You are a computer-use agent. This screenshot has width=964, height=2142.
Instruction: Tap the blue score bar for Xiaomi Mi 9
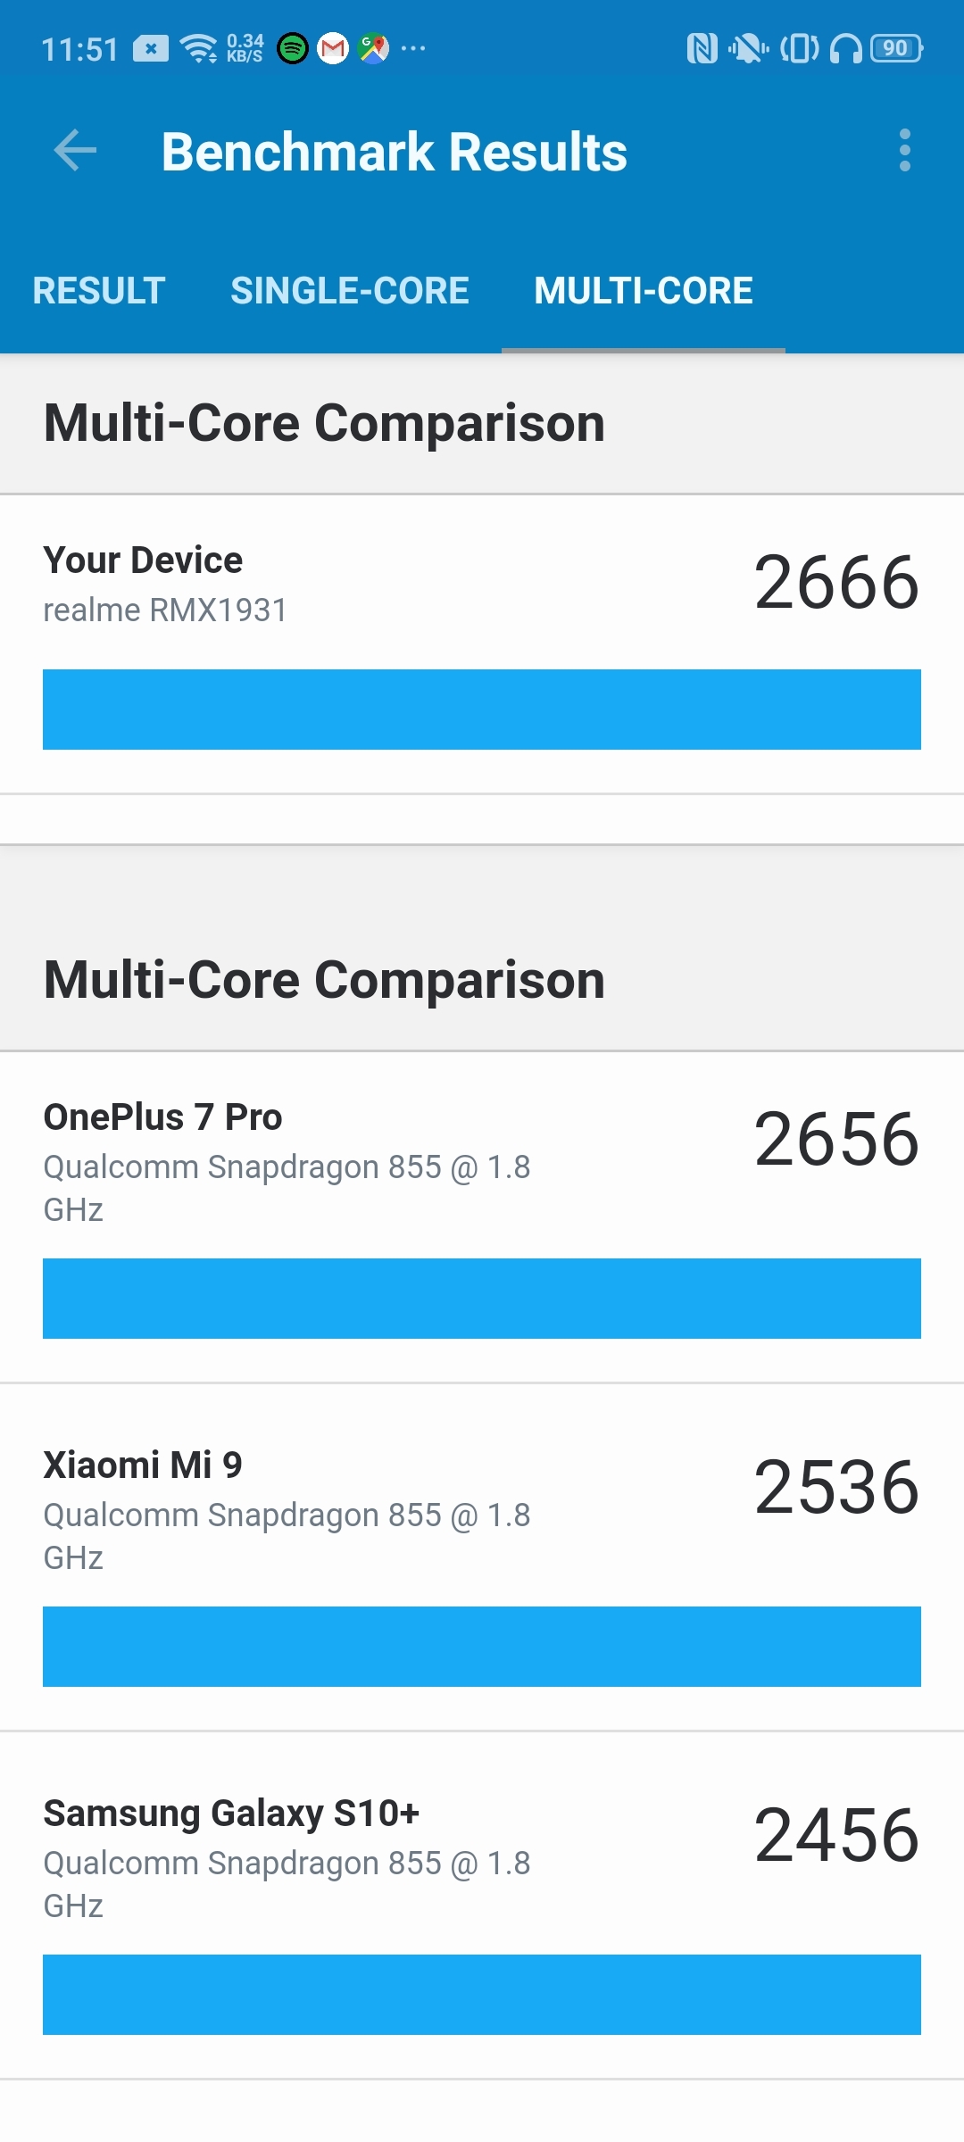[x=482, y=1647]
